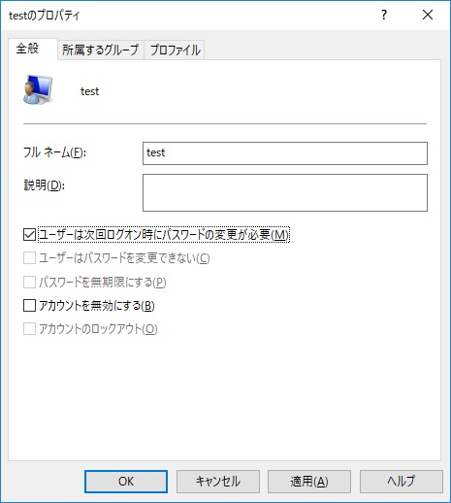
Task: Click the アカウントを無効にする label text
Action: [97, 306]
